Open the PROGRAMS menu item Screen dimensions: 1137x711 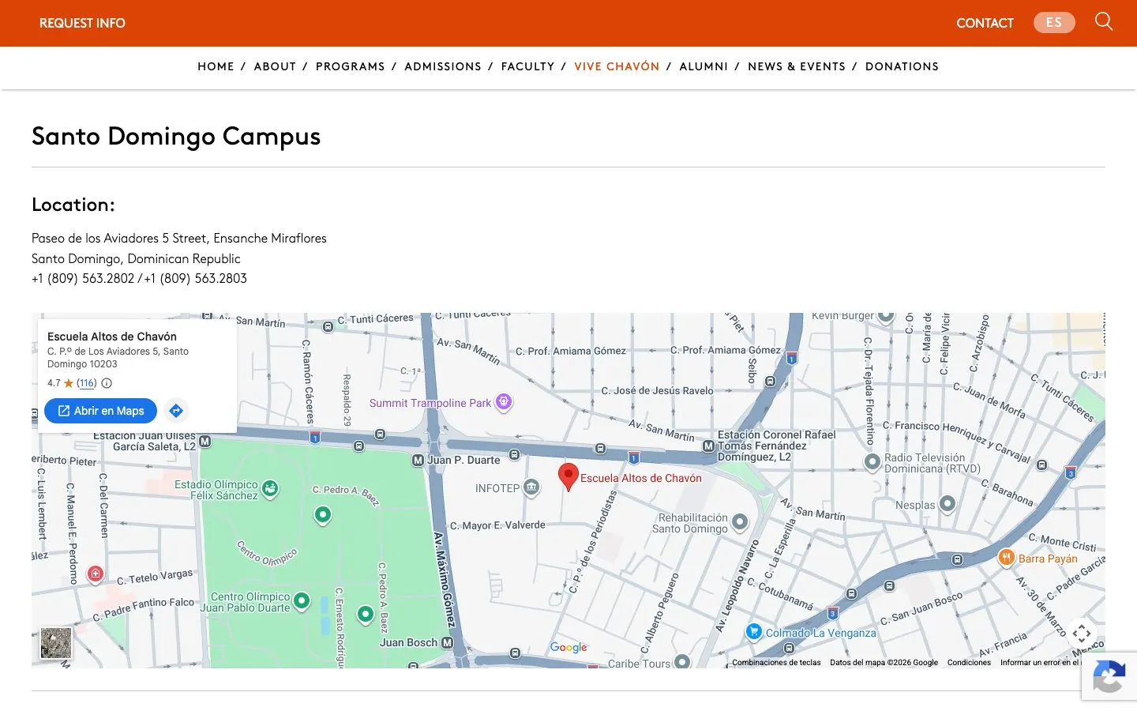tap(351, 67)
